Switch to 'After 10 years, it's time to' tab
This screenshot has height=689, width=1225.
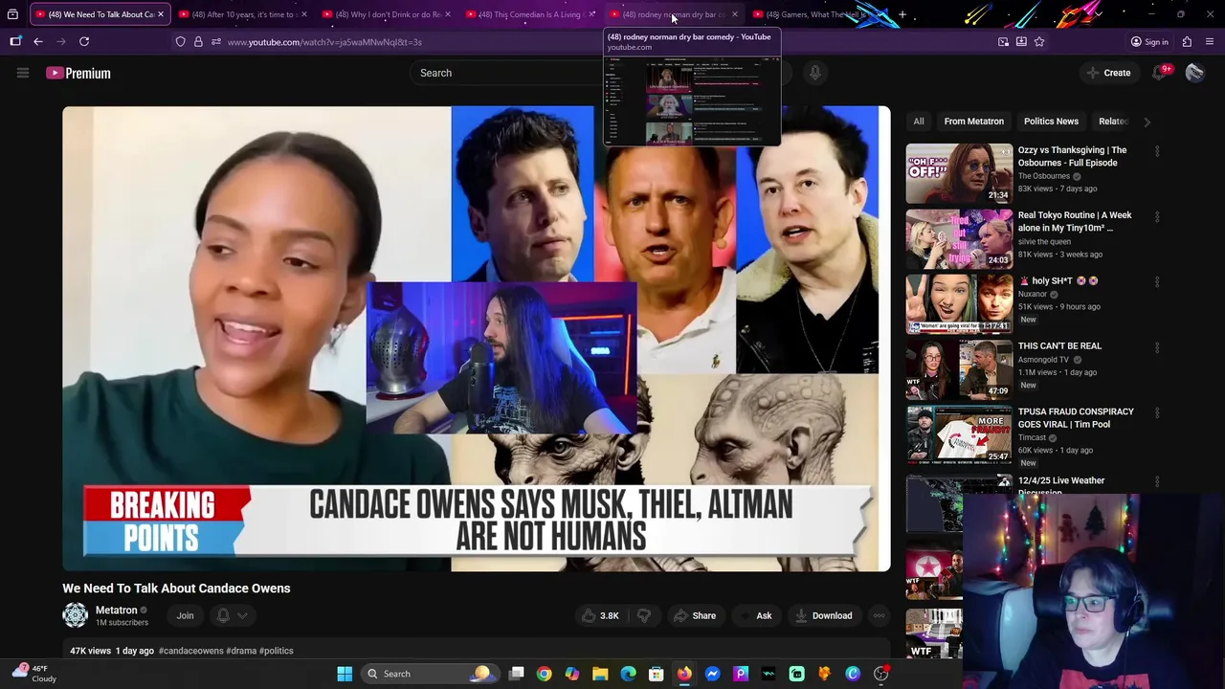pyautogui.click(x=237, y=14)
